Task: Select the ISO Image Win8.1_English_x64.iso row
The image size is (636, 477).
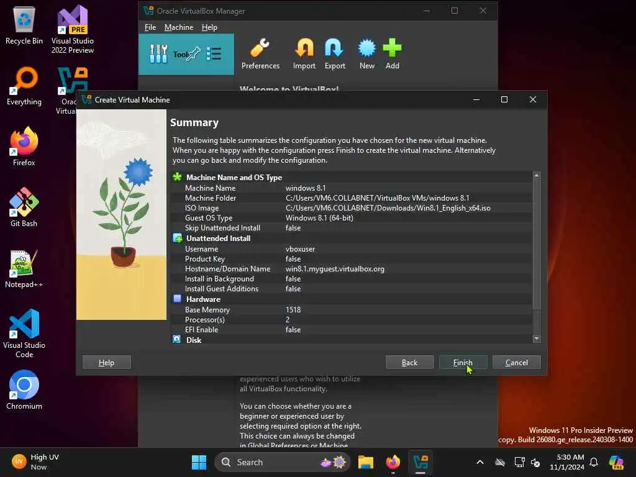Action: coord(352,207)
